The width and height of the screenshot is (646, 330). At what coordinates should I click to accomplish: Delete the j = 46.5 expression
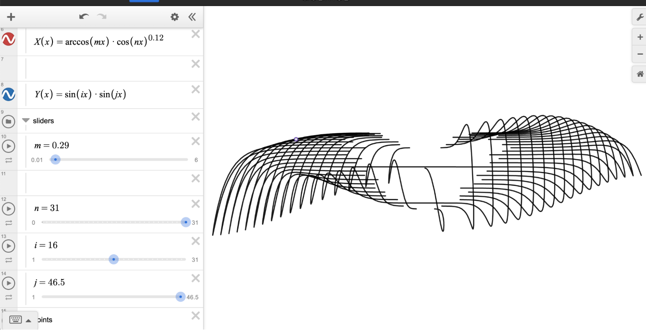click(196, 278)
